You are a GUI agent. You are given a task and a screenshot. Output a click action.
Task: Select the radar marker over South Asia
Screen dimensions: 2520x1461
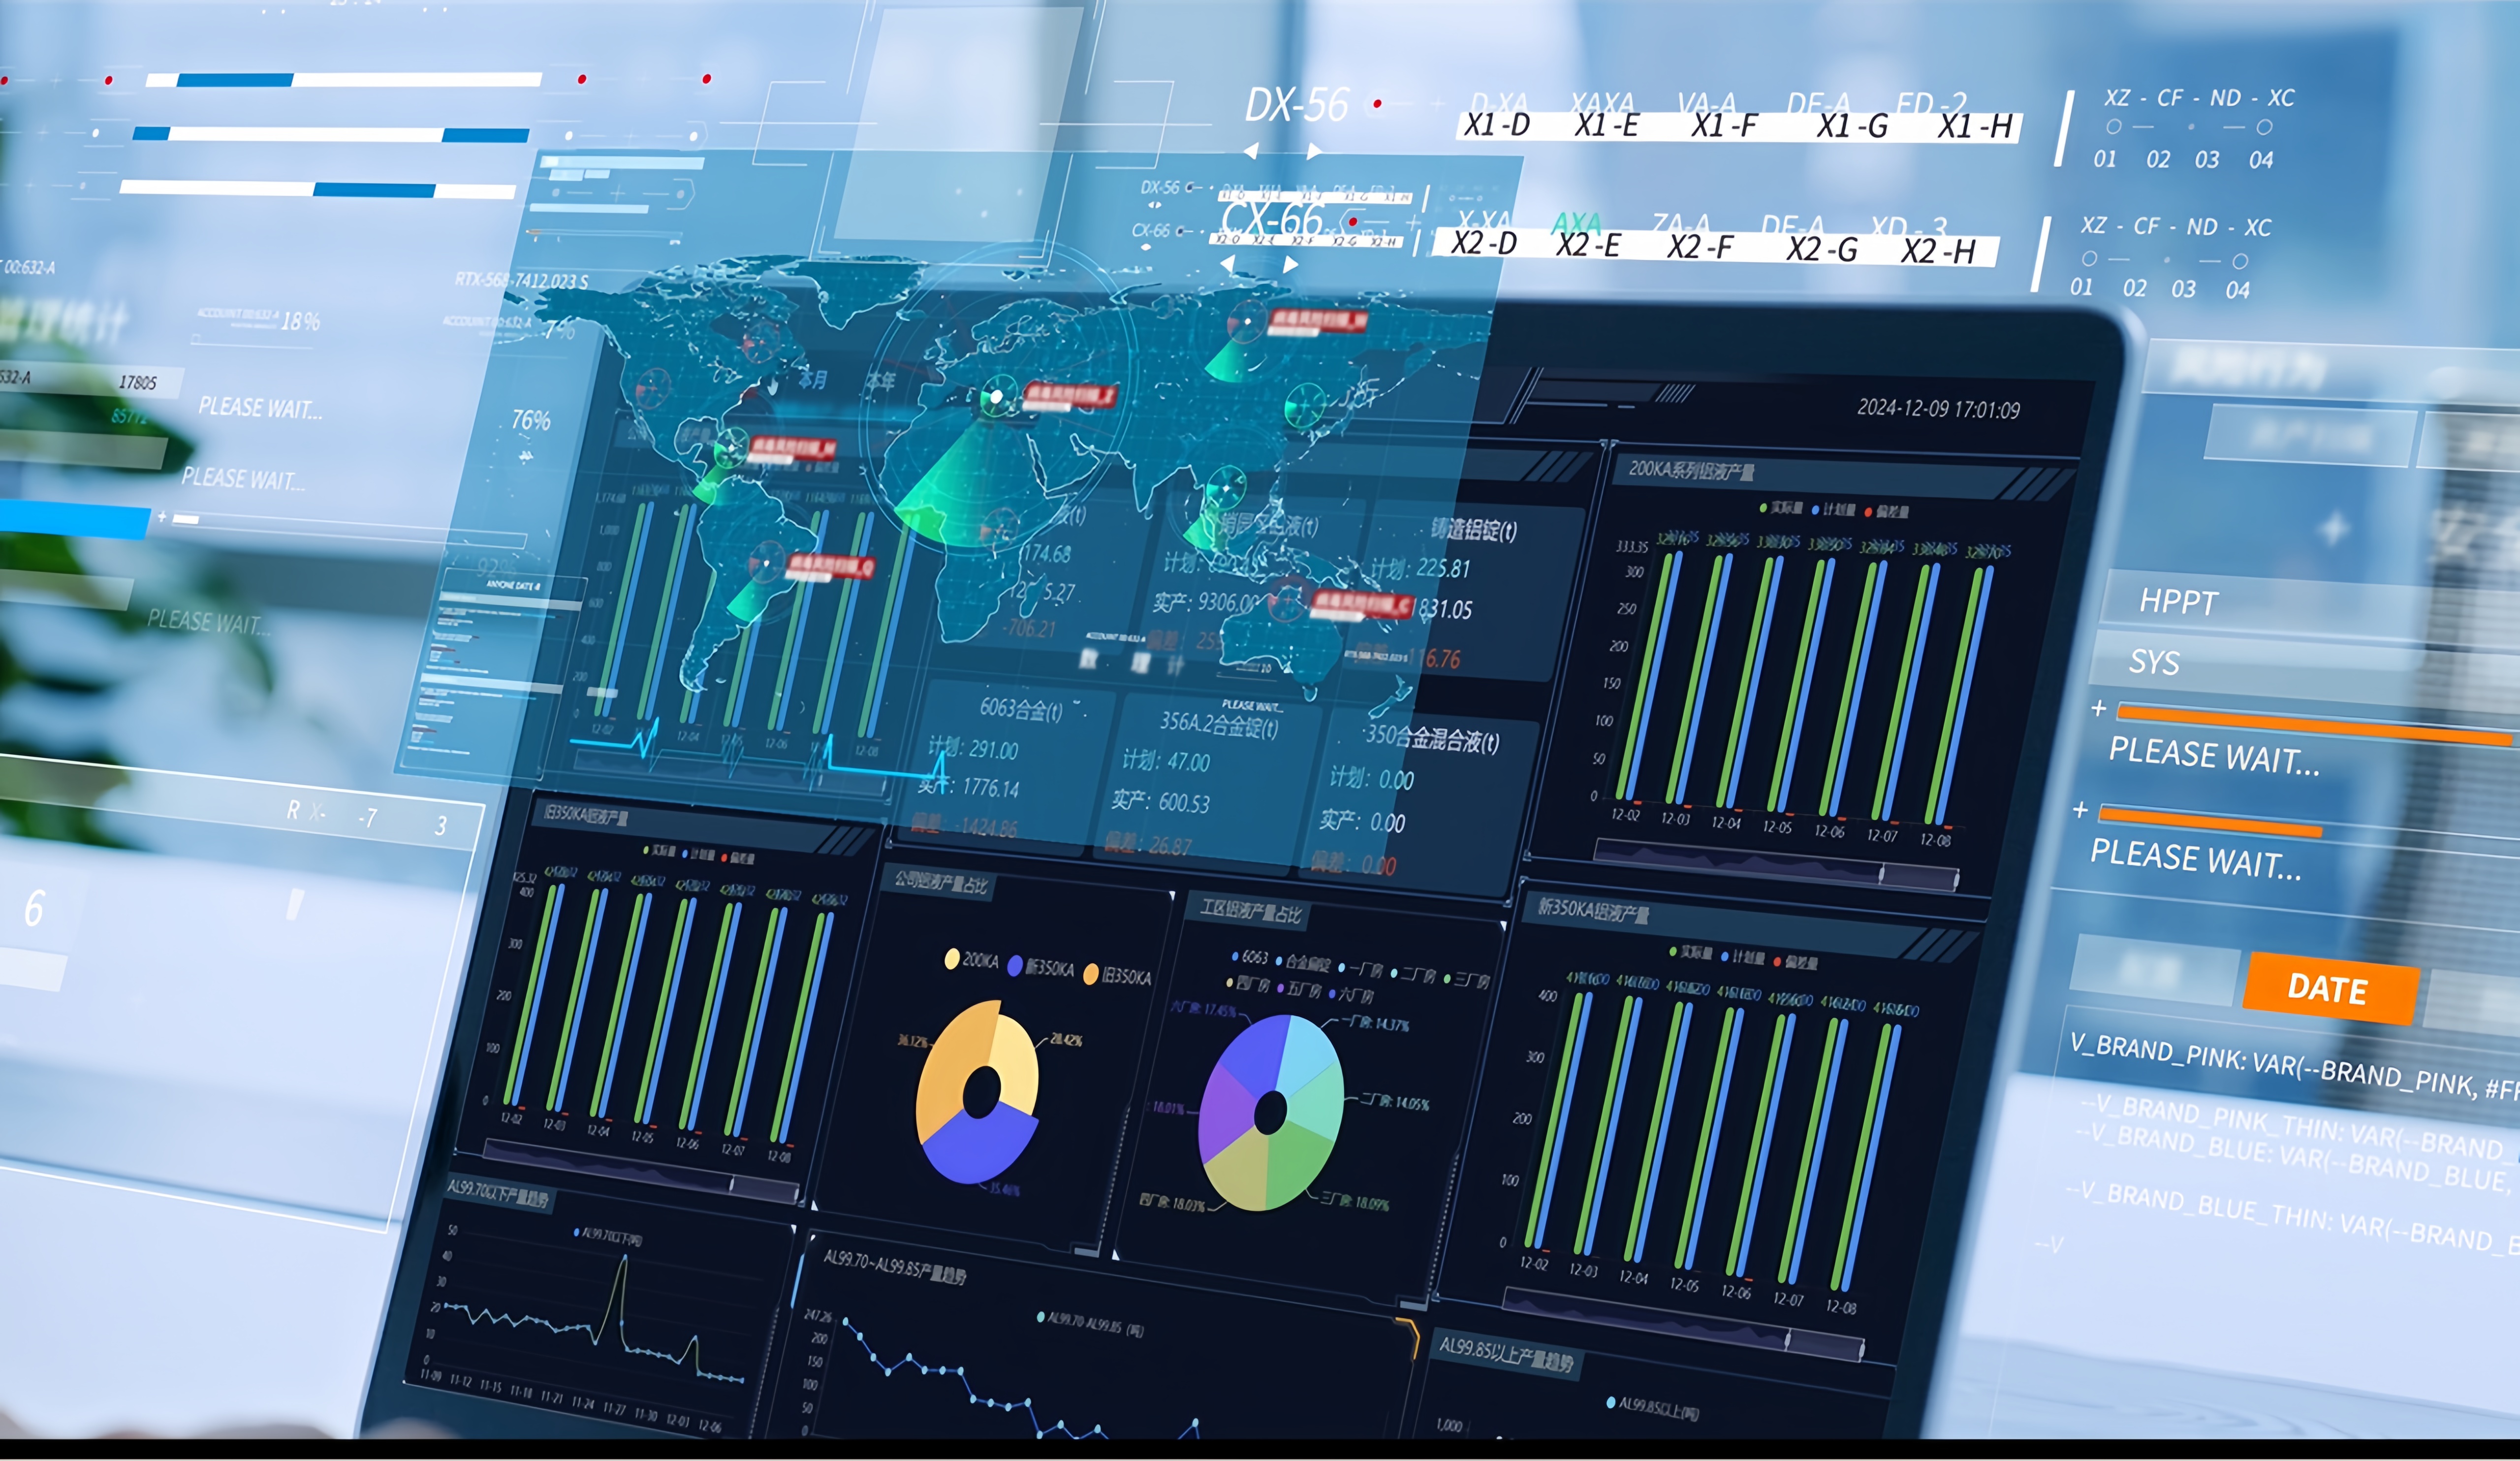tap(1227, 487)
